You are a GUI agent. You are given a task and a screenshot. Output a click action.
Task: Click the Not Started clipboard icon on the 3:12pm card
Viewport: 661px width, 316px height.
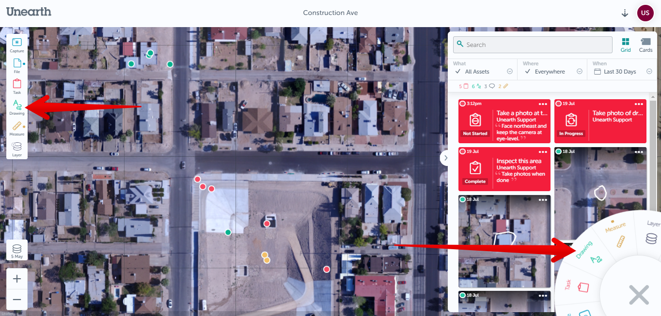[475, 120]
